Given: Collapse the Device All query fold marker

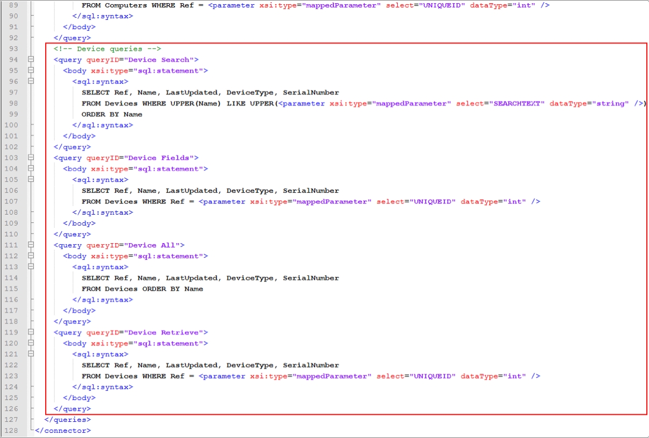Looking at the screenshot, I should (x=31, y=245).
